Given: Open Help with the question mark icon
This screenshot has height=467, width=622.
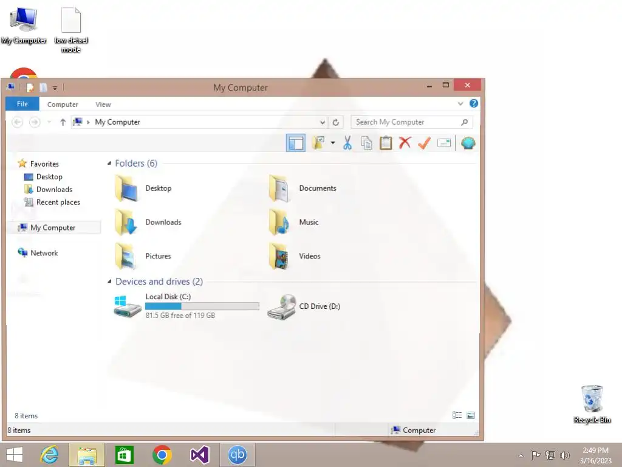Looking at the screenshot, I should [x=474, y=103].
